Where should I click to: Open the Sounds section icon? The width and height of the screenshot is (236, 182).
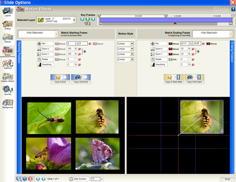[7, 90]
